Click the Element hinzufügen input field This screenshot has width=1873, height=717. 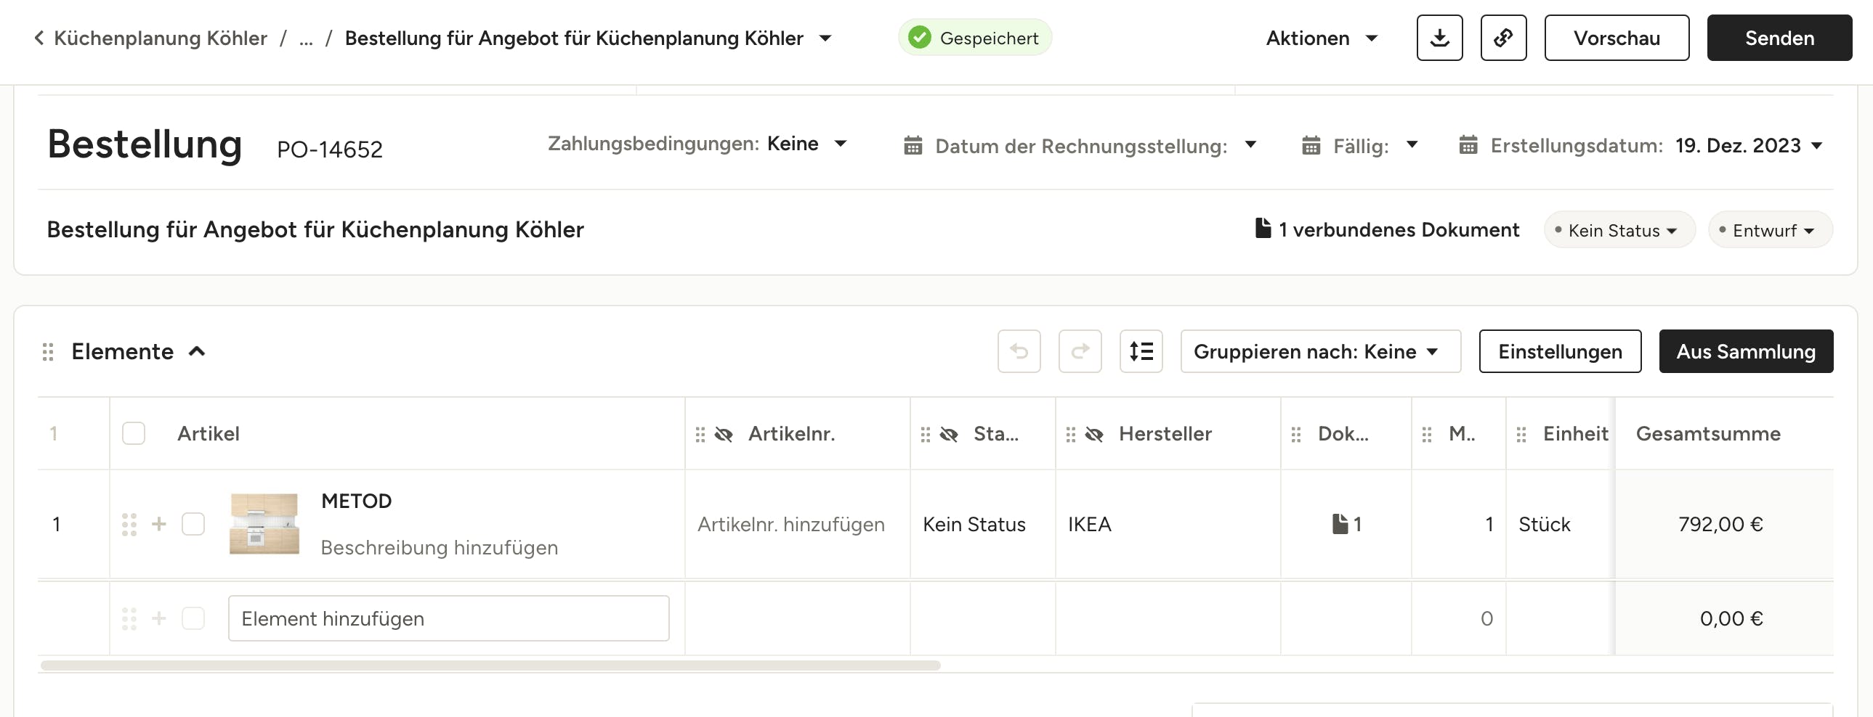click(448, 618)
